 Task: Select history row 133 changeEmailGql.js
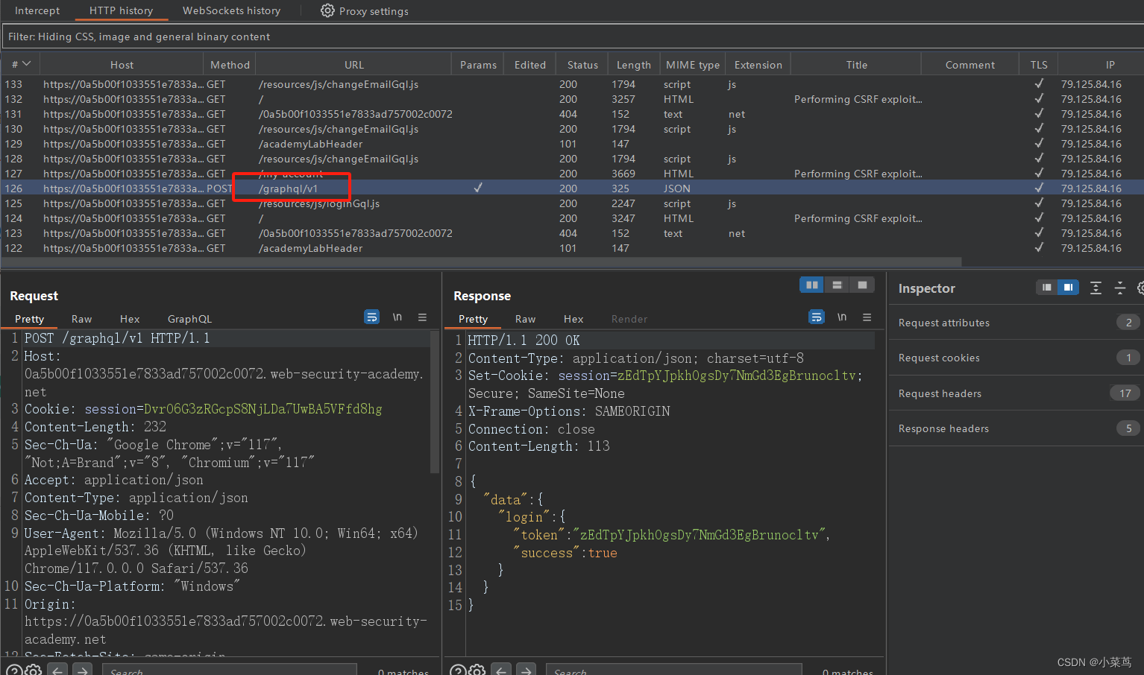point(572,84)
